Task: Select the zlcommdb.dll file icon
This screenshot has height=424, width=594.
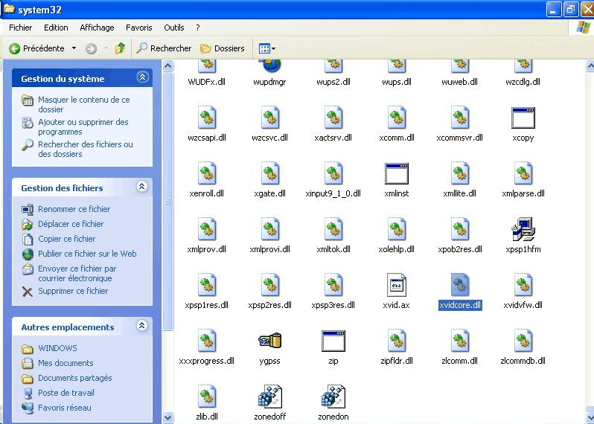Action: coord(523,341)
